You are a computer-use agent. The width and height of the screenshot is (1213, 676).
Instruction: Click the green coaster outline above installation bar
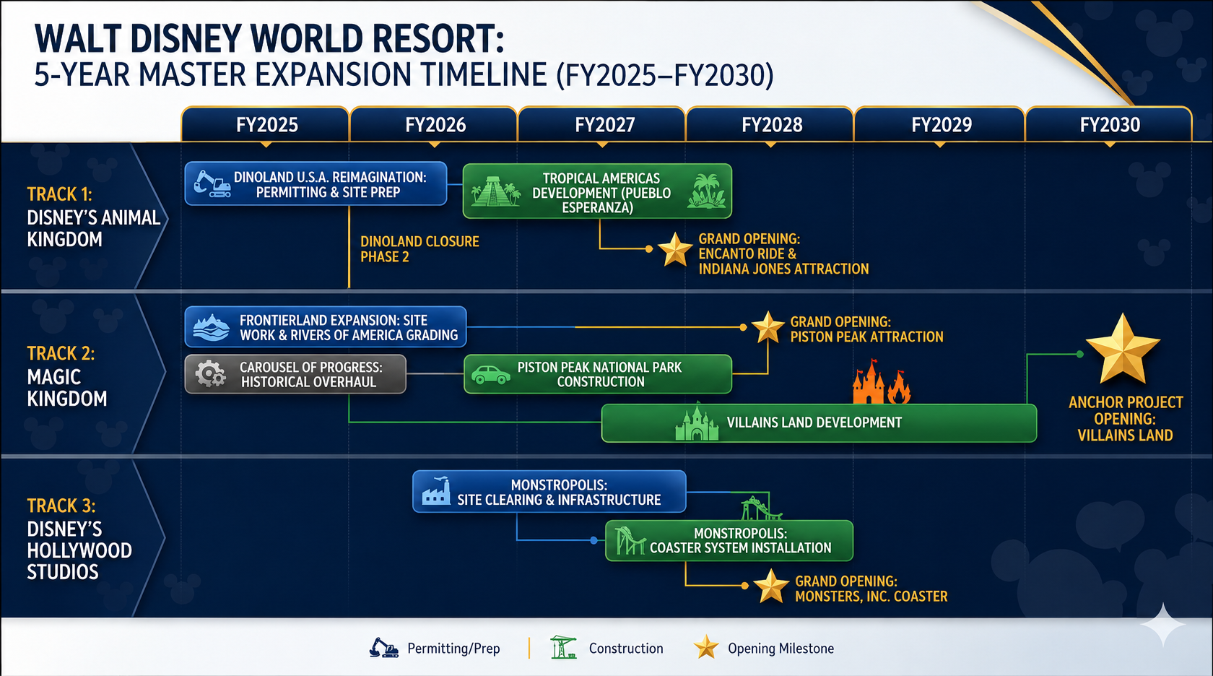(x=762, y=508)
